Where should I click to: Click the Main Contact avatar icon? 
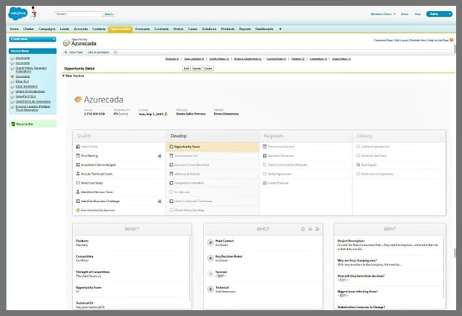210,242
